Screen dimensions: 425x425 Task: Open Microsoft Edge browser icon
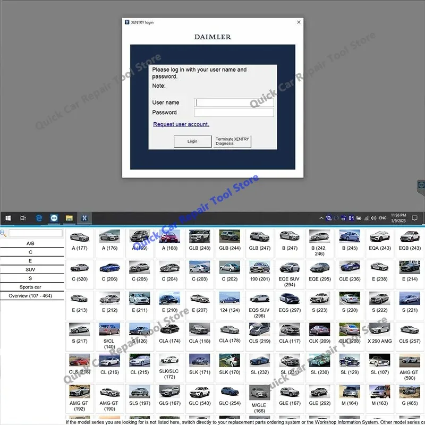click(x=39, y=218)
